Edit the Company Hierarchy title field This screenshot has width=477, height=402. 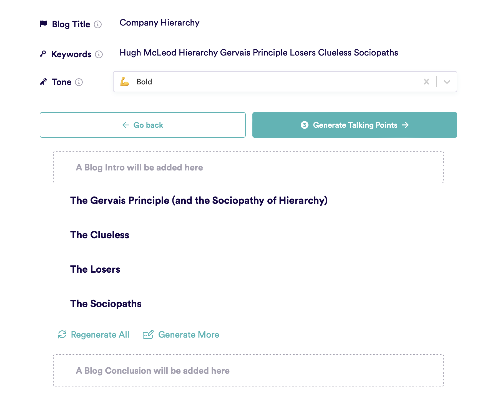(x=159, y=23)
